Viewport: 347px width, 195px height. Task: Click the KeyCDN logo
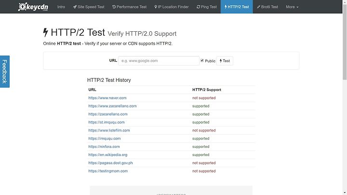(x=35, y=7)
